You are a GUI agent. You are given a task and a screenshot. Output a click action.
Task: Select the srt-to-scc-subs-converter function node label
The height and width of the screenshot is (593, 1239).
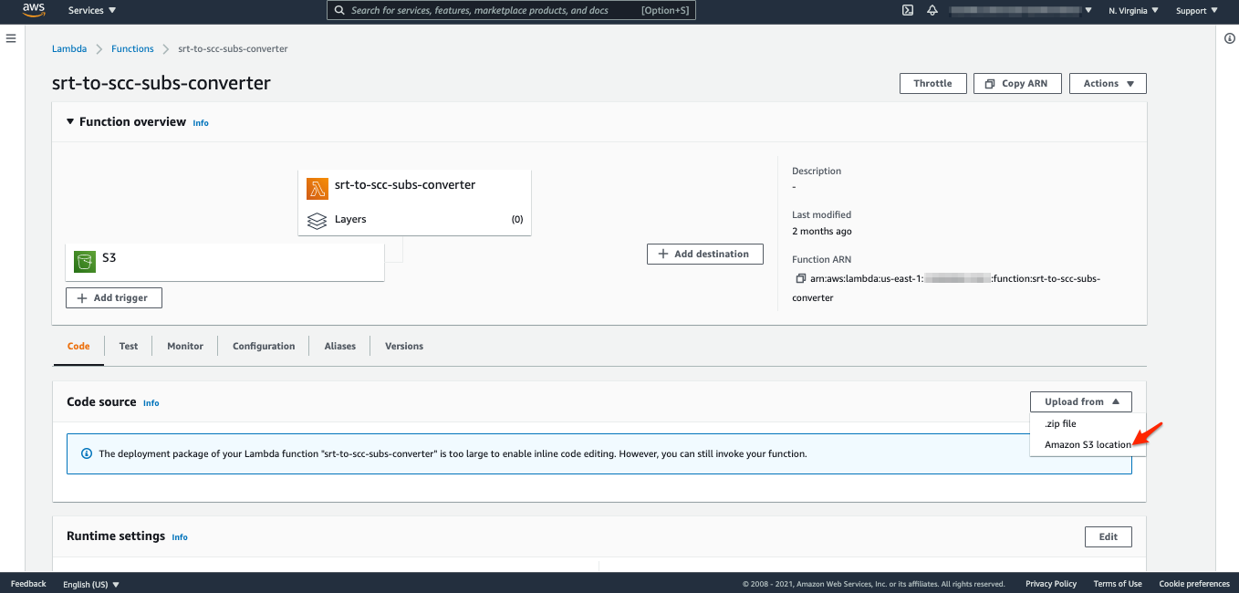point(405,184)
